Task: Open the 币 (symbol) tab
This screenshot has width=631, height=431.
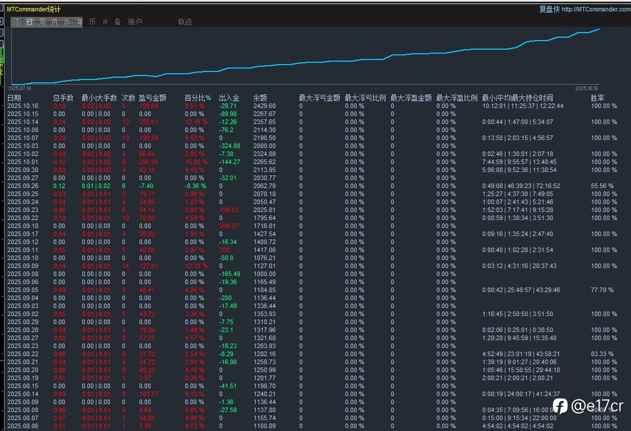Action: click(x=92, y=22)
